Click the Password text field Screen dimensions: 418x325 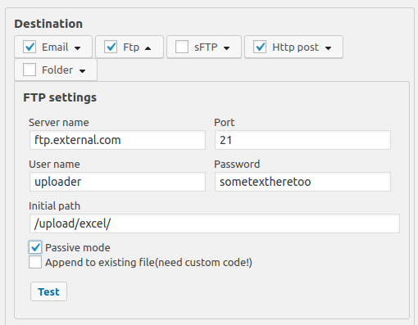pyautogui.click(x=302, y=182)
